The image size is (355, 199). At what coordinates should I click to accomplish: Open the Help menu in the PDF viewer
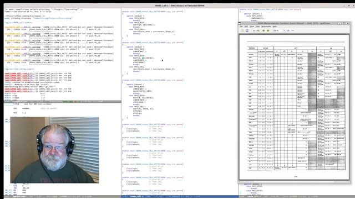pos(275,27)
